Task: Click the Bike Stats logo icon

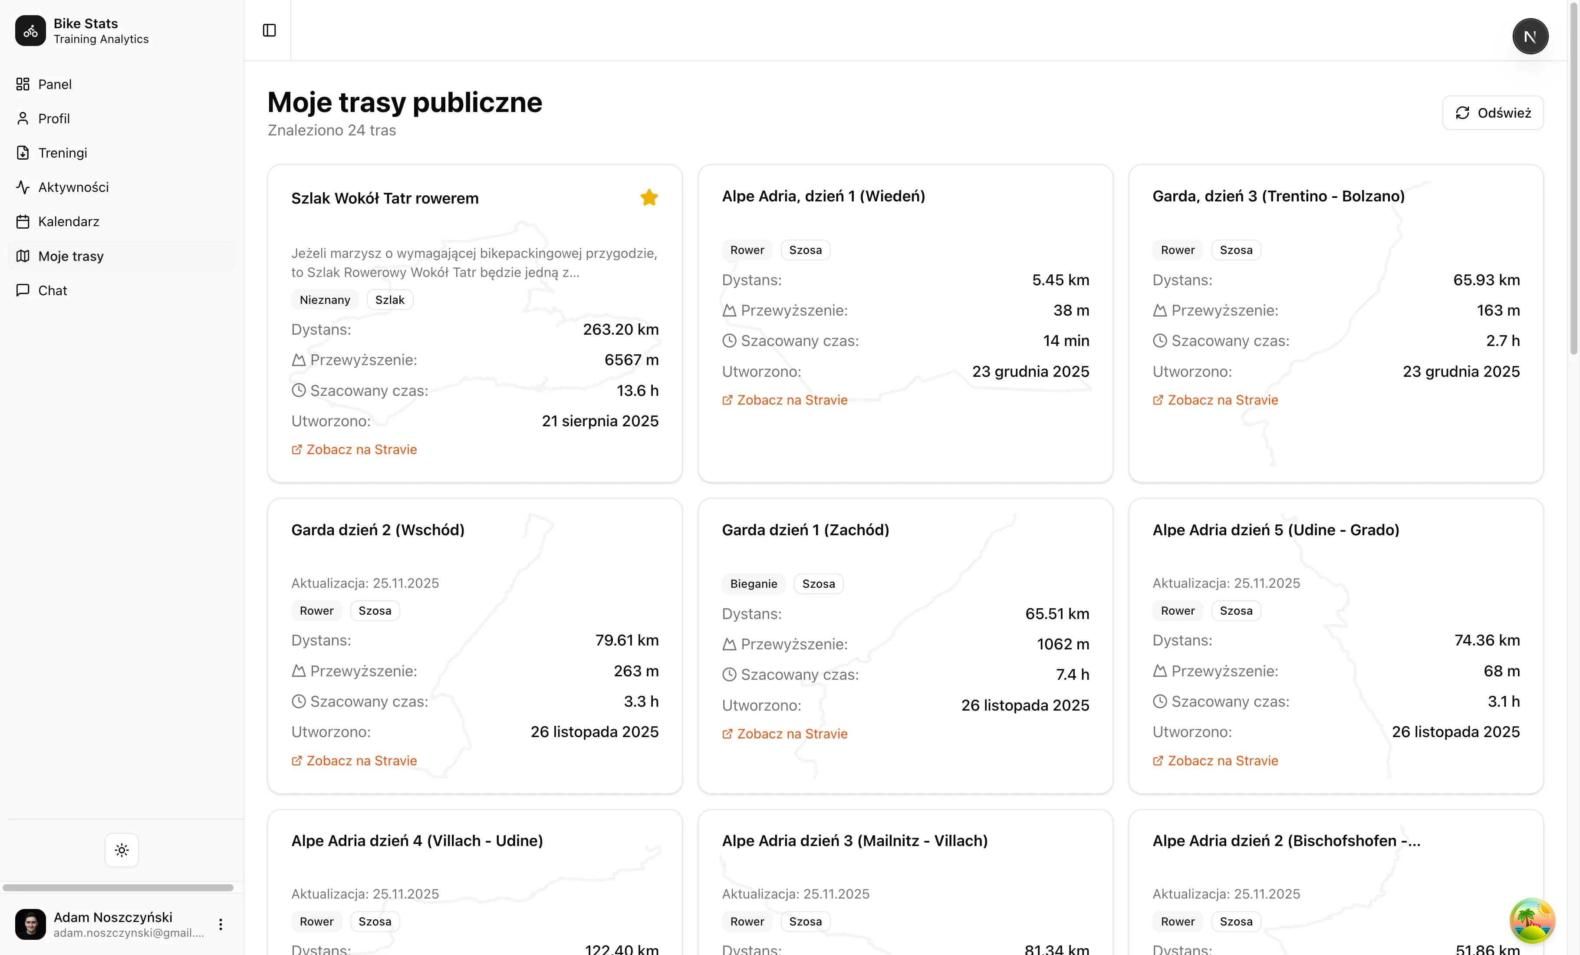Action: coord(30,31)
